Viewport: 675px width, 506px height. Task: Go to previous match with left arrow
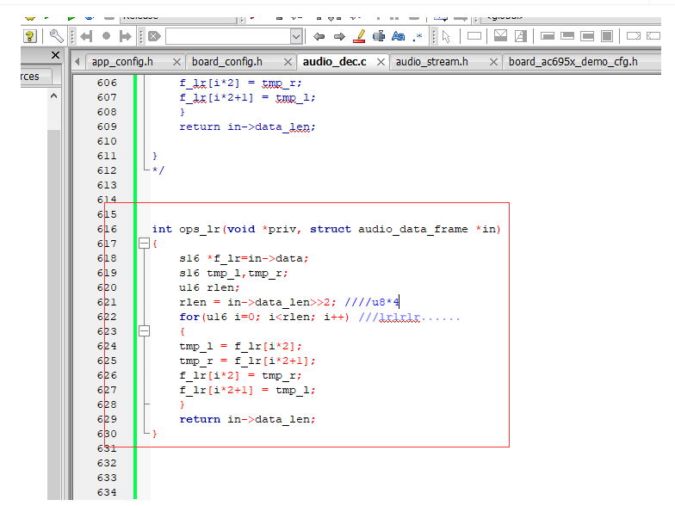(x=319, y=36)
